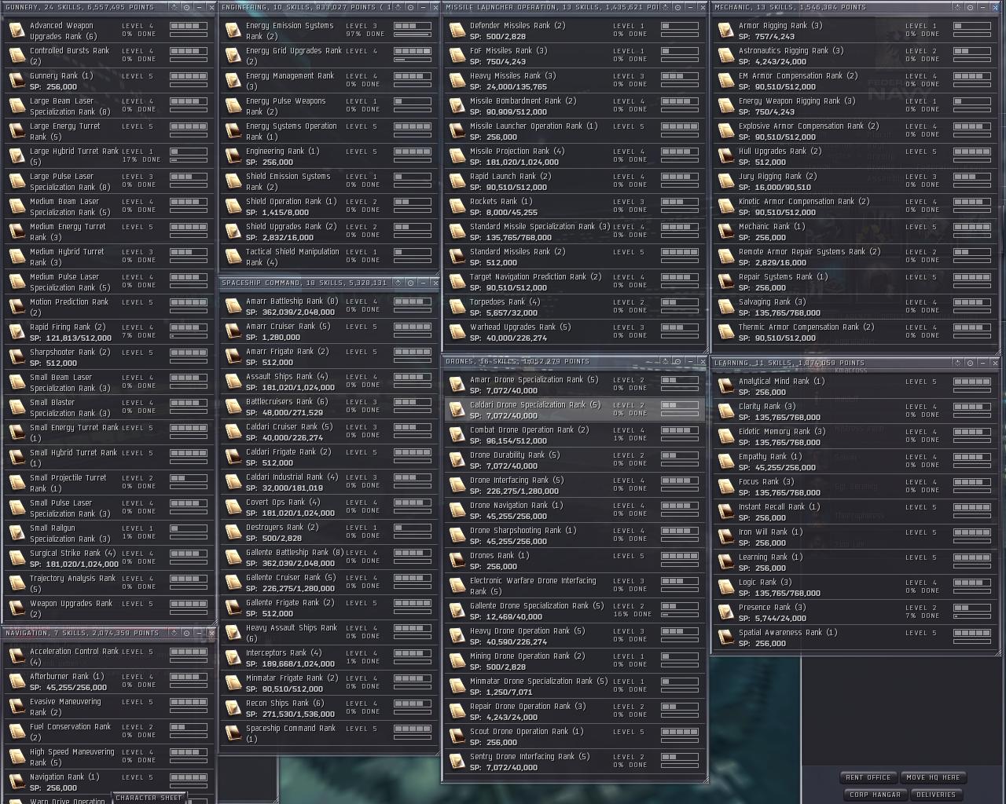Select the Spatial Awareness skill book icon
1006x804 pixels.
point(725,638)
